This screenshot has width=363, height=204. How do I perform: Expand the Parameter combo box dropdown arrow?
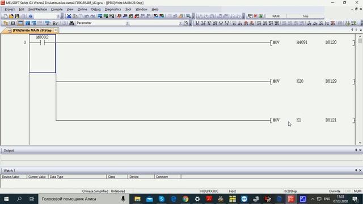coord(127,23)
